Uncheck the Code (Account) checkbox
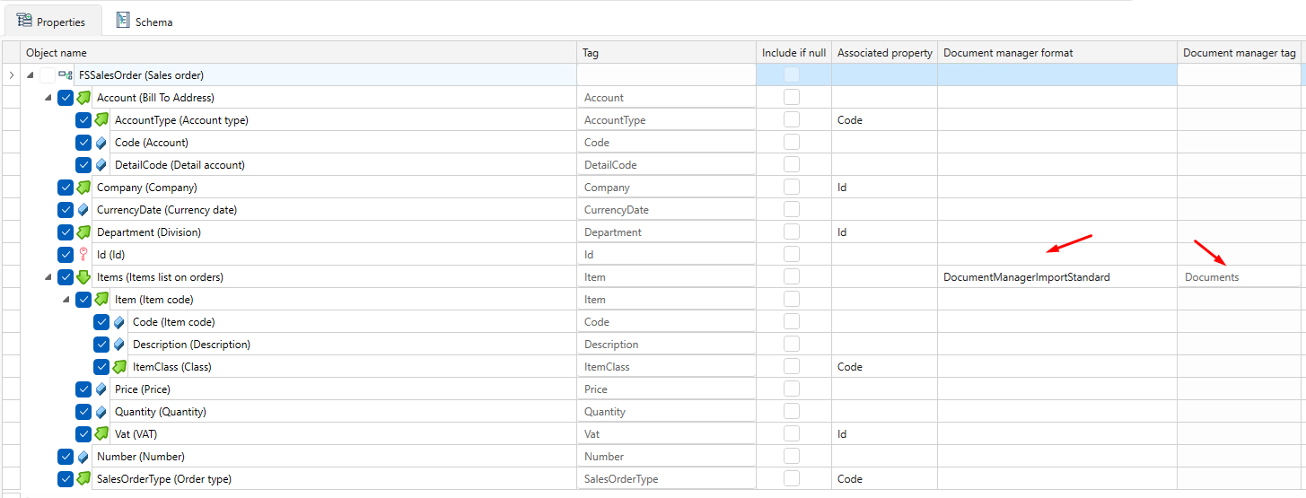The height and width of the screenshot is (498, 1306). [x=83, y=143]
